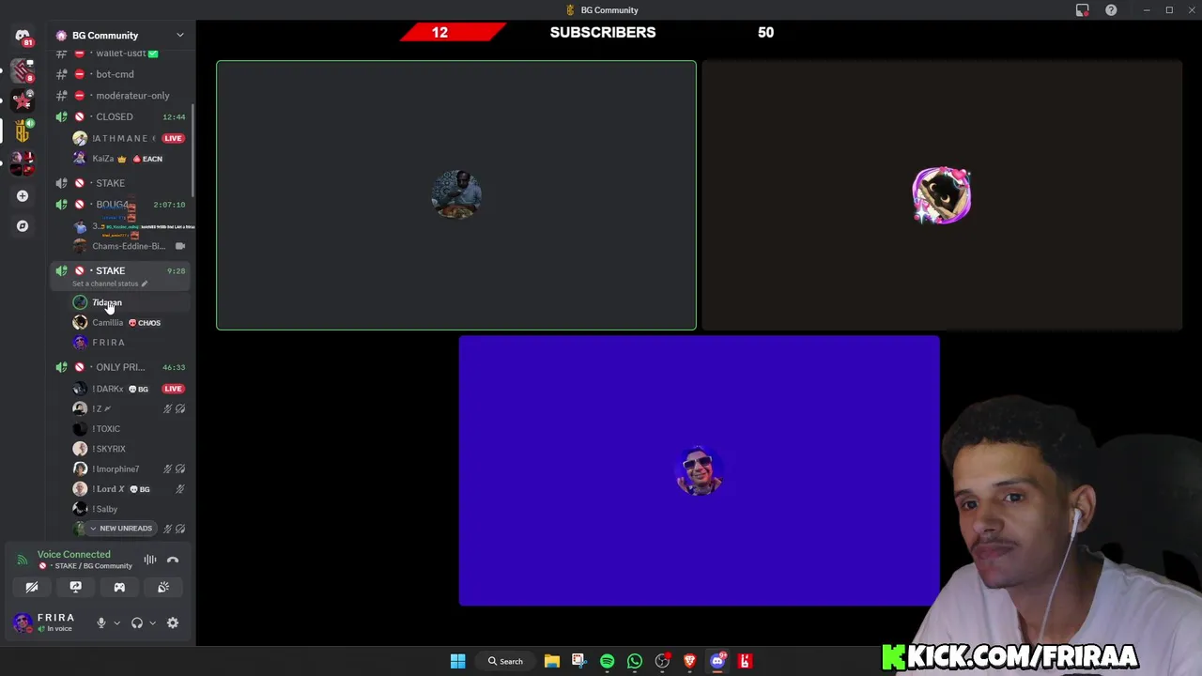This screenshot has width=1202, height=676.
Task: Focus the green-outlined speaking participant tile
Action: (456, 195)
